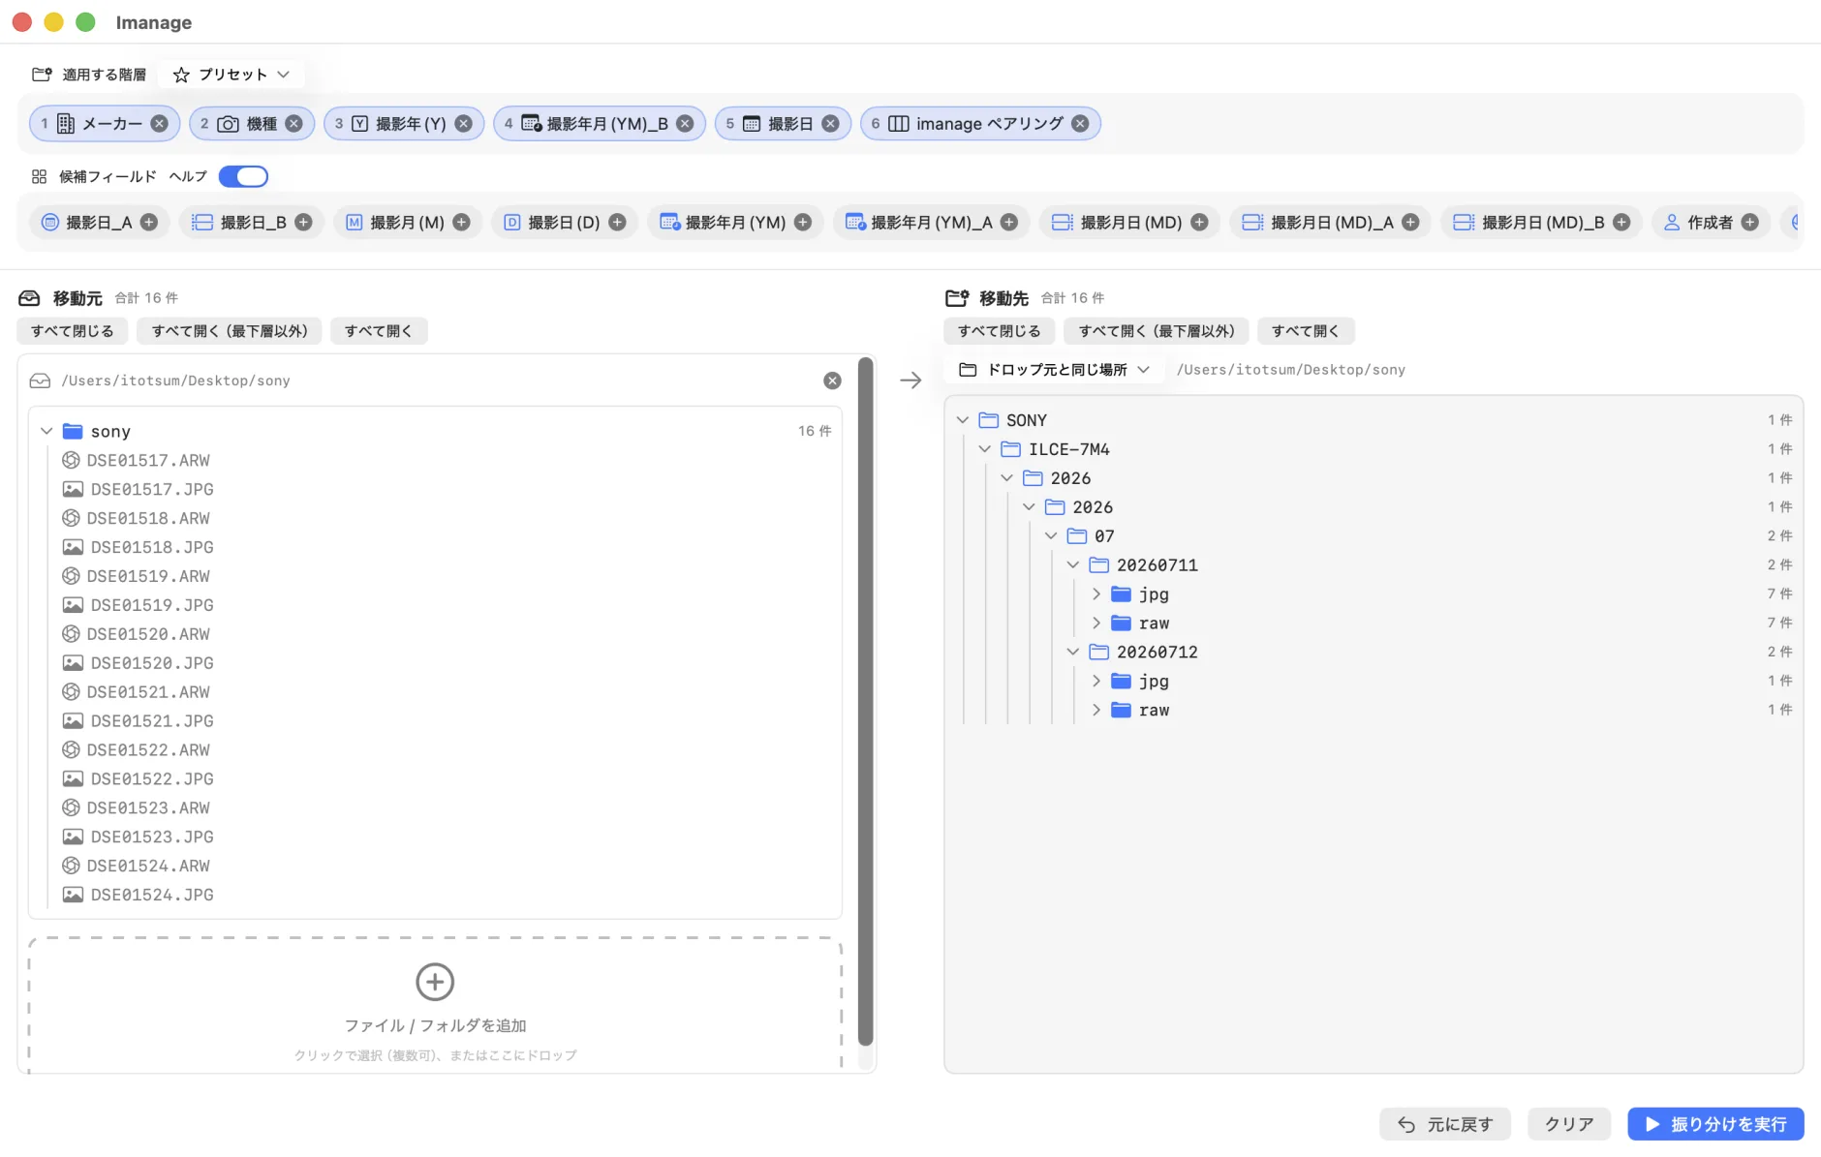1821x1157 pixels.
Task: Open the ドロップ元と同じ場所 destination dropdown
Action: [x=1054, y=370]
